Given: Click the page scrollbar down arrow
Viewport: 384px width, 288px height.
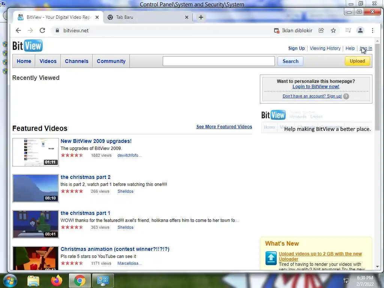Looking at the screenshot, I should pyautogui.click(x=377, y=267).
